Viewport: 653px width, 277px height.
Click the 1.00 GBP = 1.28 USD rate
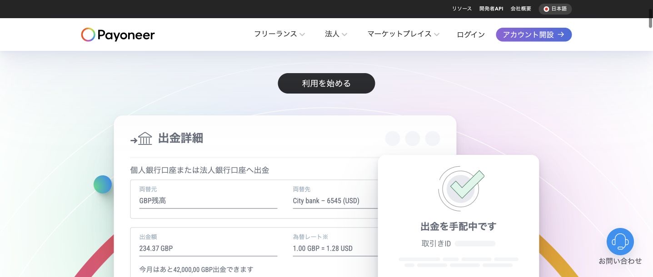[x=323, y=248]
